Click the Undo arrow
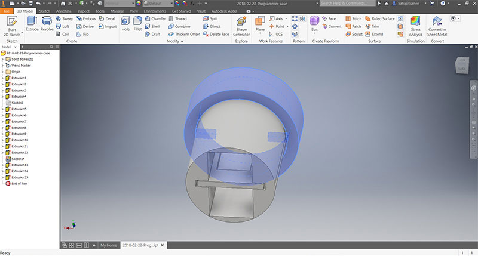The width and height of the screenshot is (478, 256). click(x=38, y=4)
